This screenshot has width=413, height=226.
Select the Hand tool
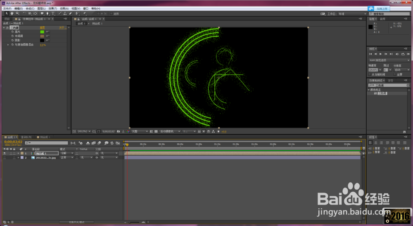(x=12, y=14)
